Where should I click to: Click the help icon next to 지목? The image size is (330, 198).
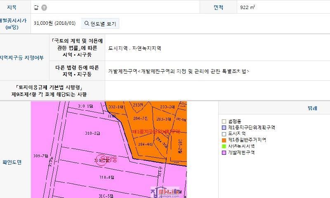44,8
